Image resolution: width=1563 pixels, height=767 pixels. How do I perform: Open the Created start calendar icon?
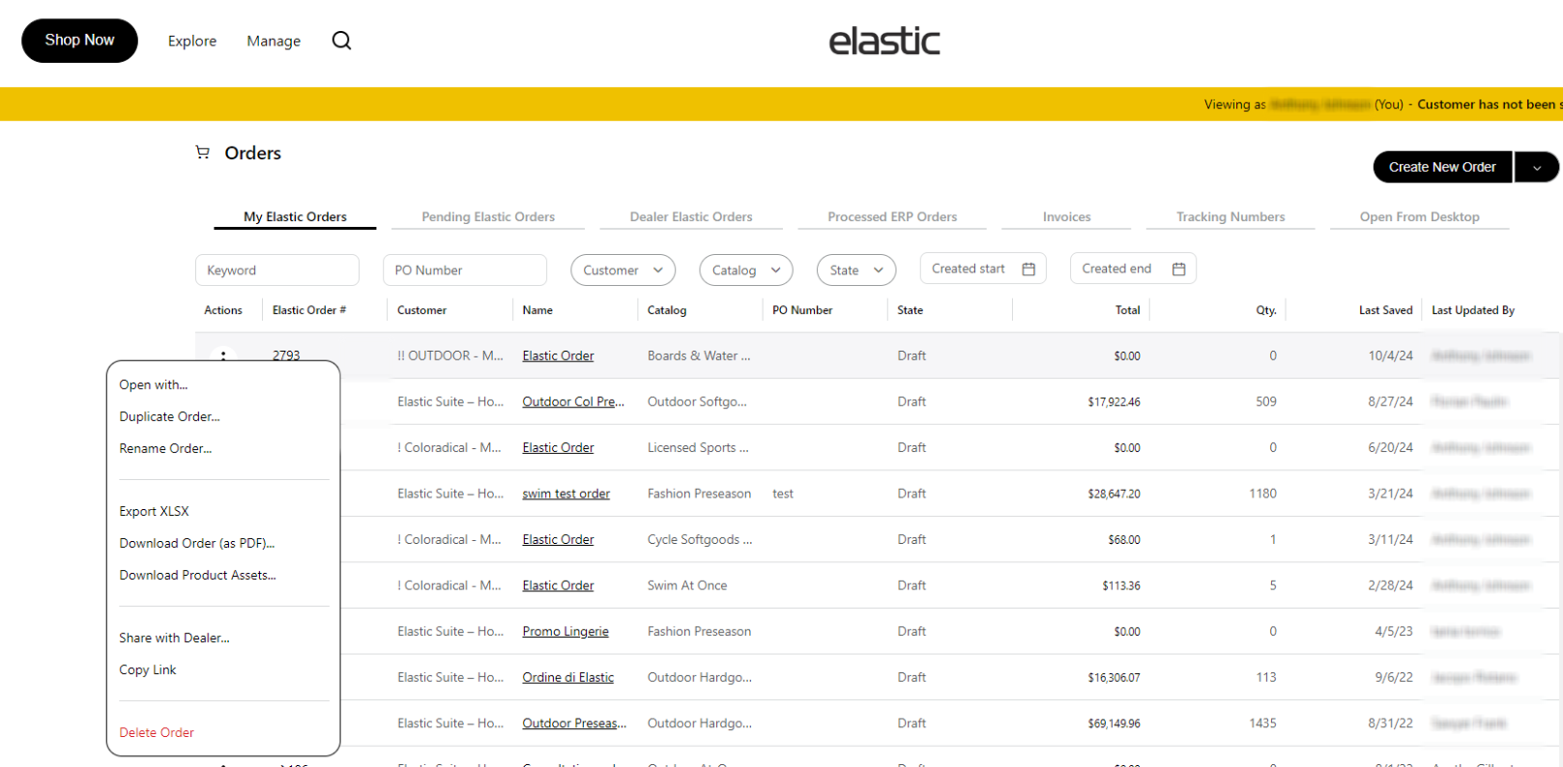tap(1028, 270)
